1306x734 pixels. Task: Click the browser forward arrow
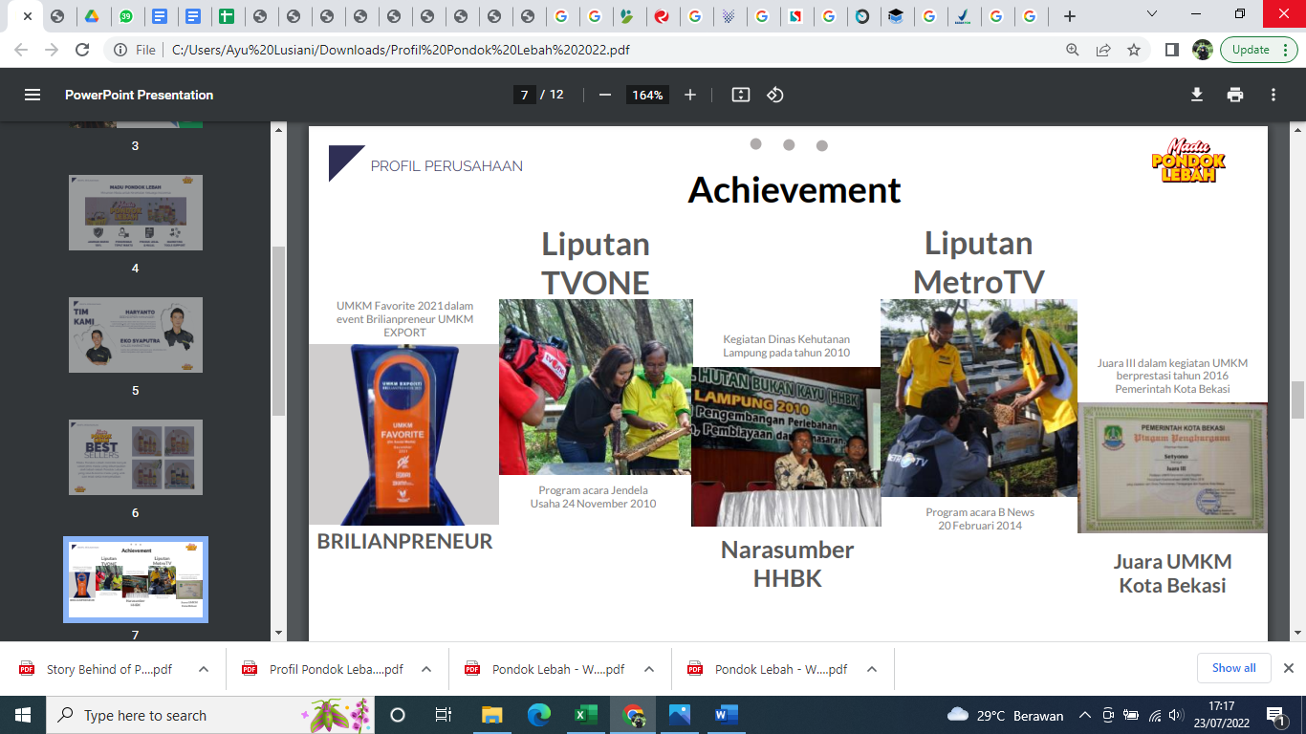pyautogui.click(x=52, y=50)
